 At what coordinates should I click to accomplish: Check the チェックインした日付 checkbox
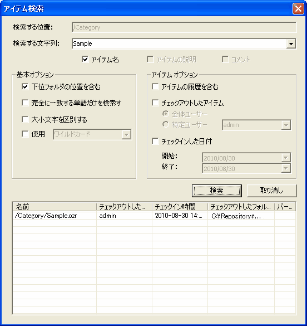155,141
